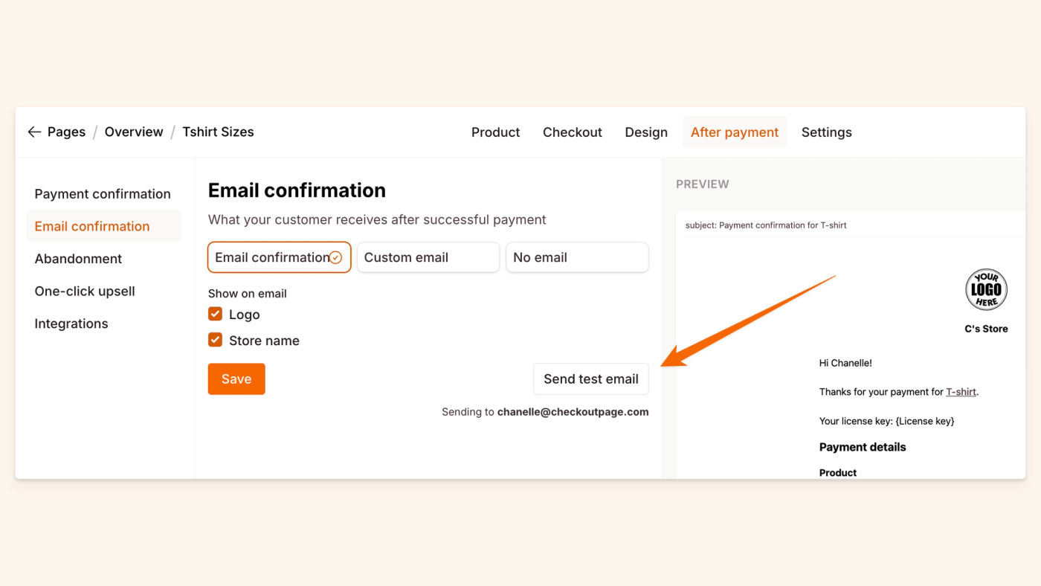Choose the Custom email option

pyautogui.click(x=428, y=257)
